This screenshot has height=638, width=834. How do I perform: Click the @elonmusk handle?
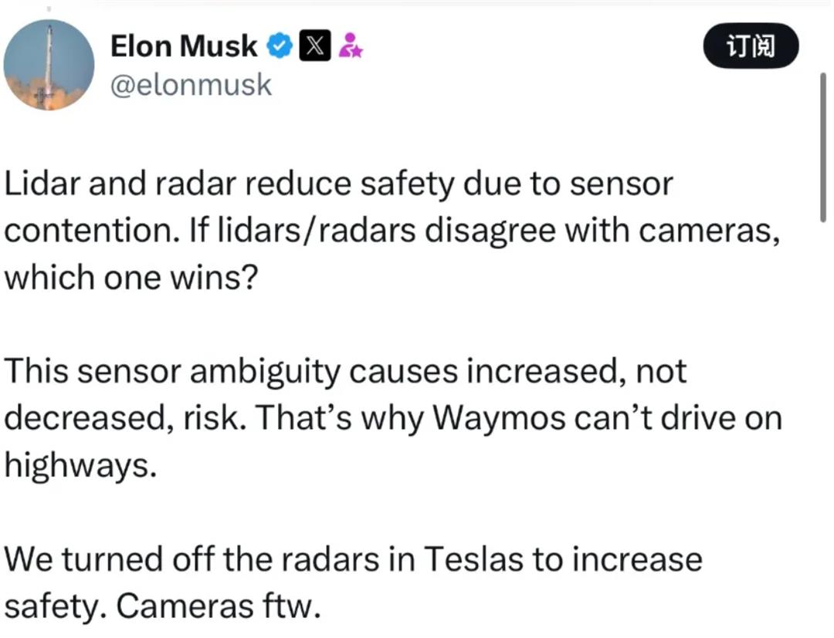[x=192, y=84]
